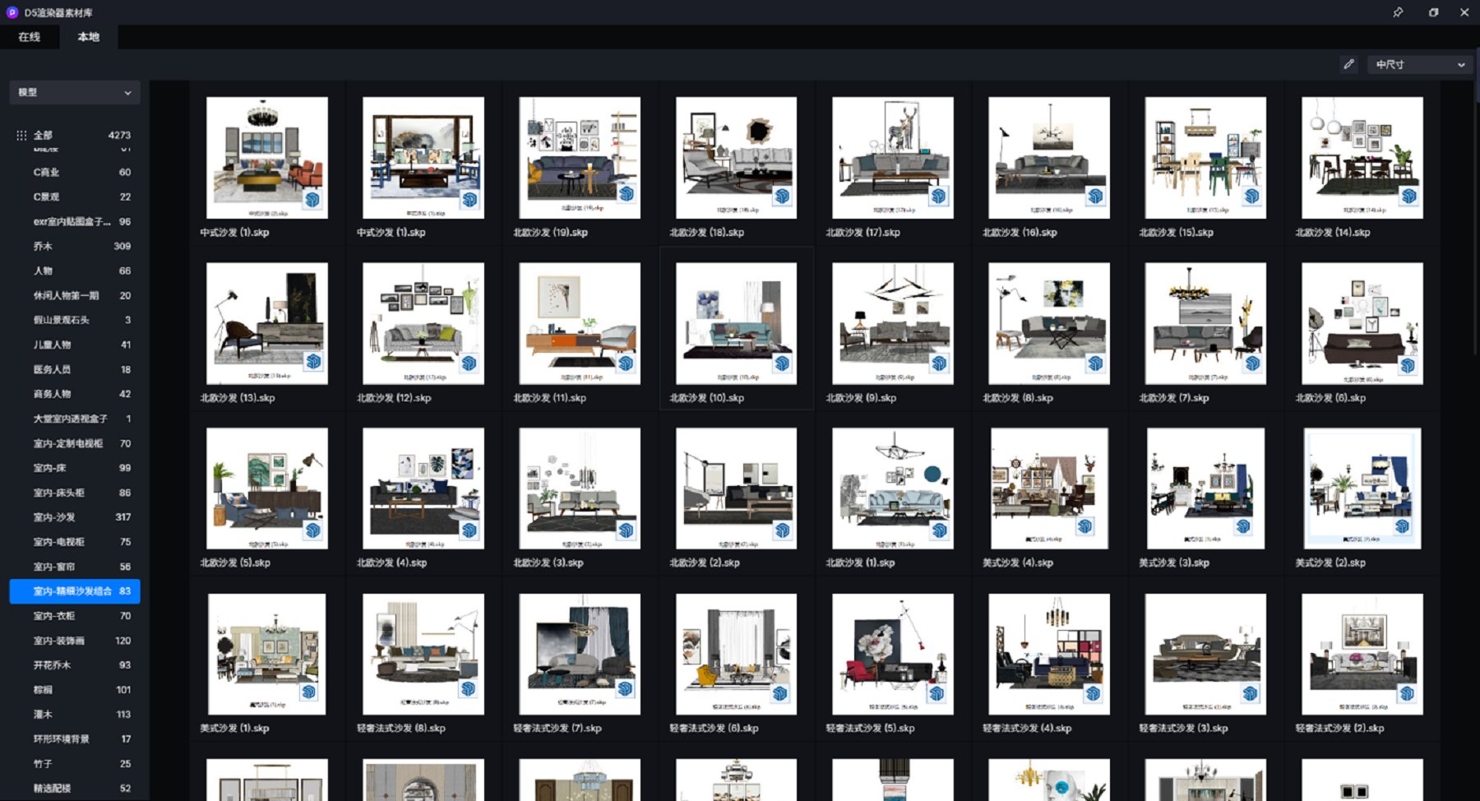The height and width of the screenshot is (801, 1480).
Task: Click SketchUp badge on 北欧沙发 (12).skp
Action: (469, 363)
